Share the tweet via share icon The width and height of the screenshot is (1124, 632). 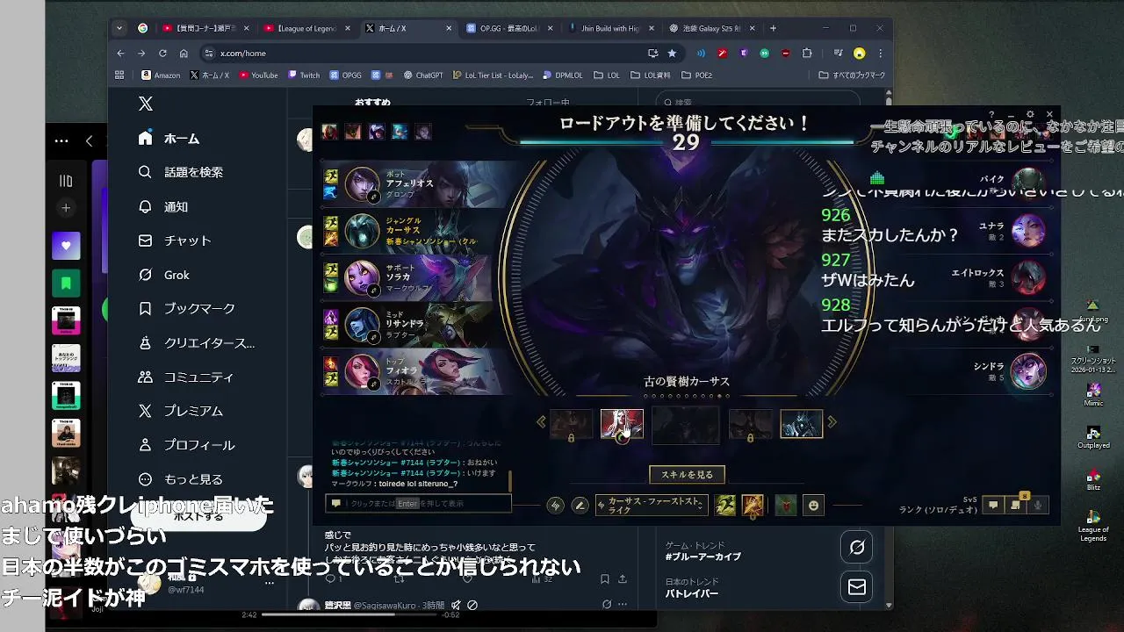tap(623, 579)
